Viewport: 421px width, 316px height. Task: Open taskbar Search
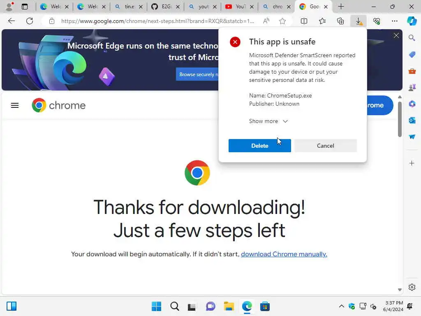point(174,306)
